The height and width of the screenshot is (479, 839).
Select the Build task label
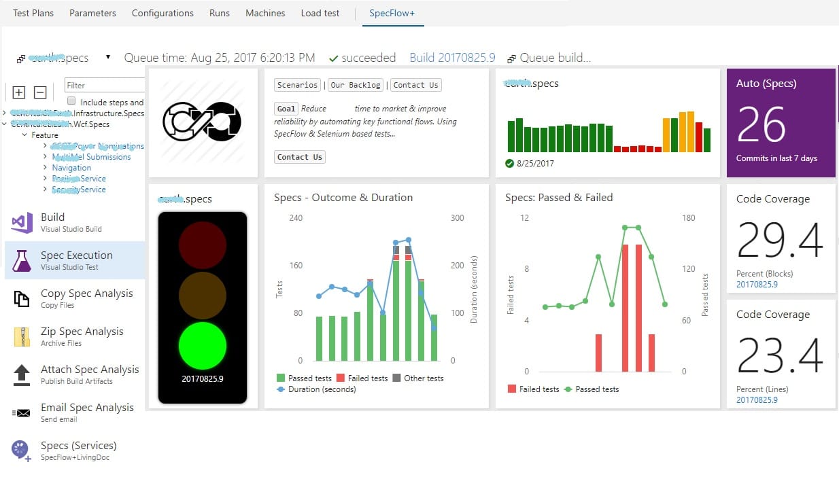(52, 217)
